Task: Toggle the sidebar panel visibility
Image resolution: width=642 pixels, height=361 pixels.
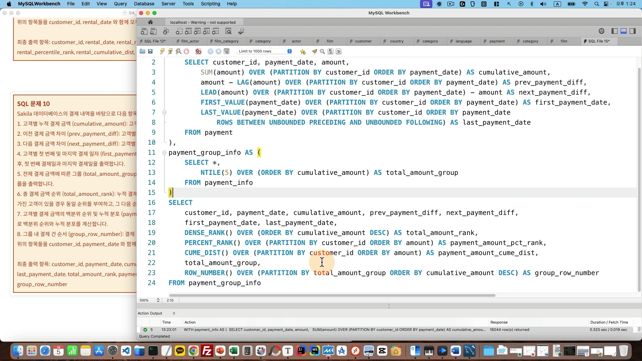Action: point(614,31)
